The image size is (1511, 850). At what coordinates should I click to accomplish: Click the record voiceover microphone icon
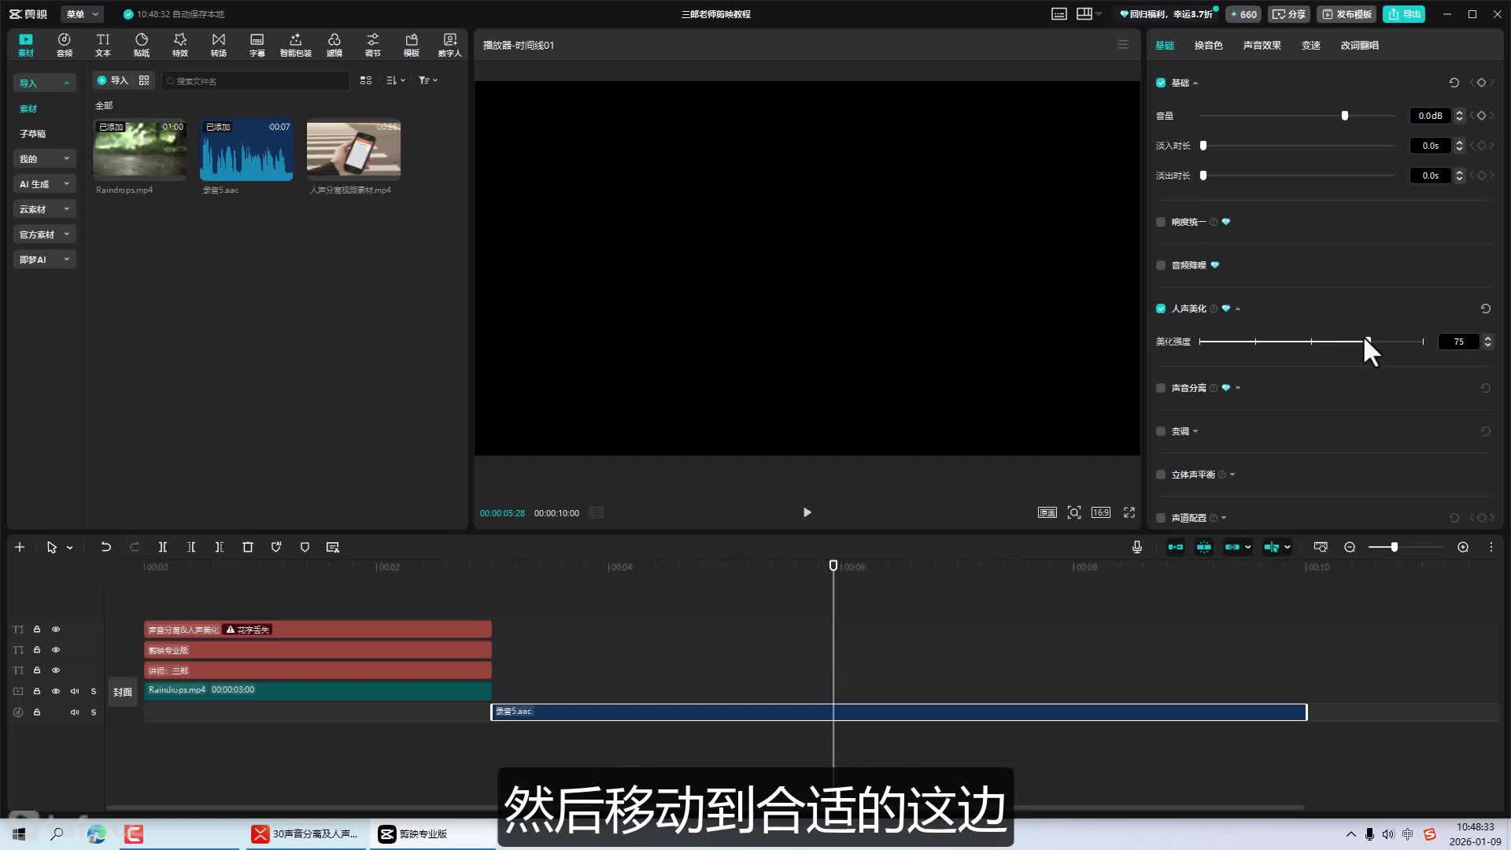(1137, 547)
